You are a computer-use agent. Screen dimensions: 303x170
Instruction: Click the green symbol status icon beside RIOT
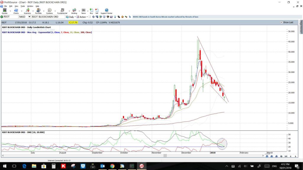2,17
